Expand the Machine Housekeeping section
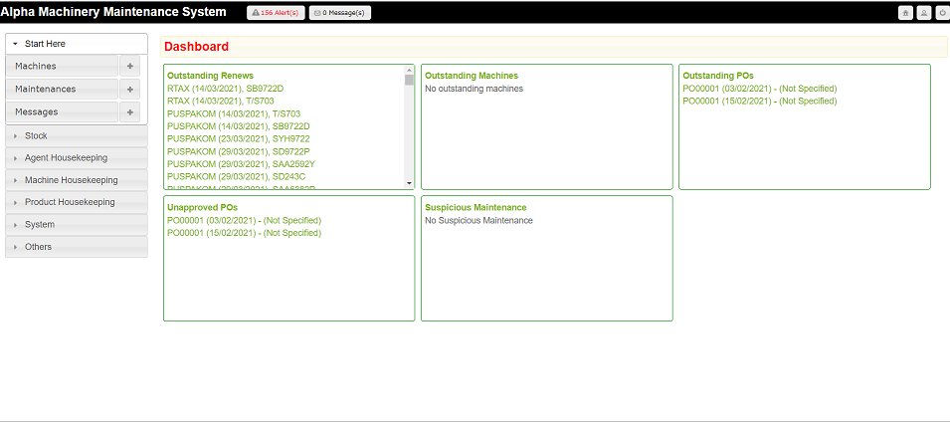This screenshot has width=950, height=424. click(77, 180)
